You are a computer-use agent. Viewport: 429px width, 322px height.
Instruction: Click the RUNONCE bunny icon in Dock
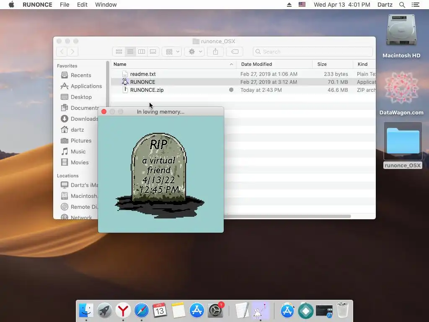[260, 311]
